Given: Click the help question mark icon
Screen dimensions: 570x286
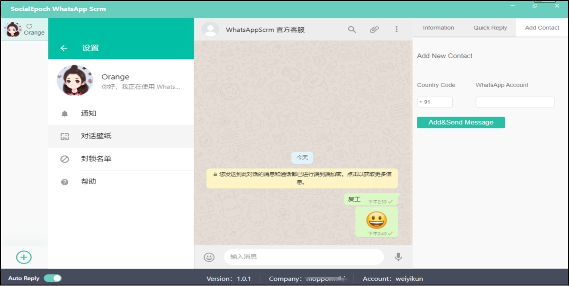Looking at the screenshot, I should click(65, 182).
